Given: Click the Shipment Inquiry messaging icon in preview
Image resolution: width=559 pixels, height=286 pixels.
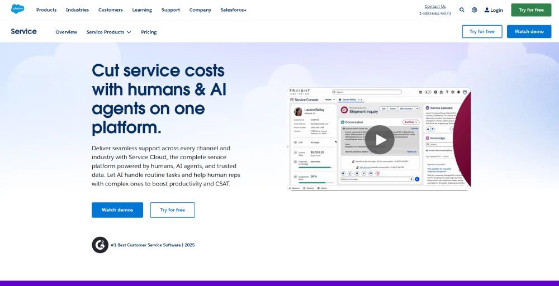Looking at the screenshot, I should click(x=344, y=110).
